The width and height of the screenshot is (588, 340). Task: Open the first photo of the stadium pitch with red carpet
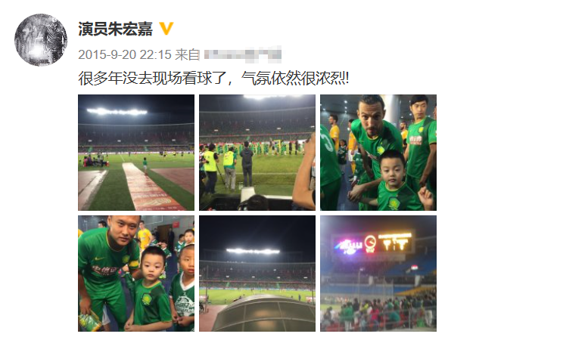click(136, 153)
